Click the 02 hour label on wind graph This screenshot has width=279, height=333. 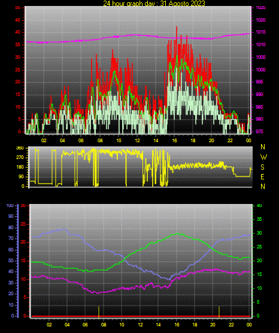[x=44, y=140]
